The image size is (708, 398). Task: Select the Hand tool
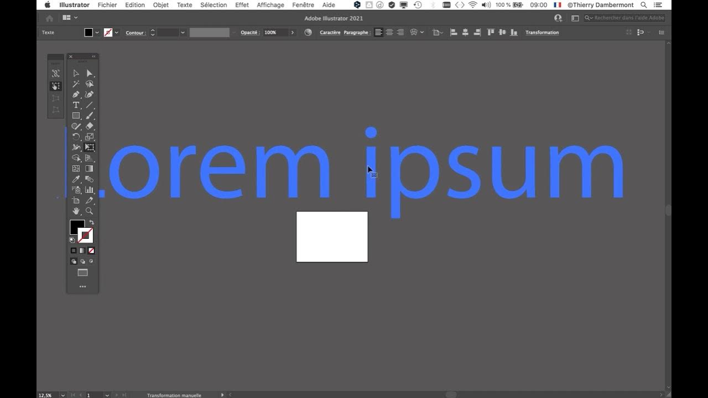(76, 211)
